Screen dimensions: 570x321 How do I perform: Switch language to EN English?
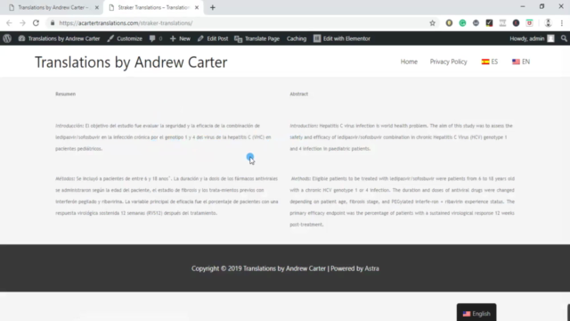pyautogui.click(x=521, y=62)
